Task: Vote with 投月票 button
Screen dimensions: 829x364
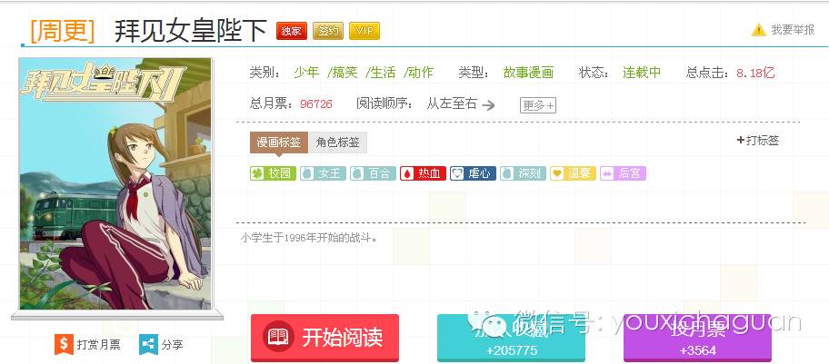Action: coord(697,338)
